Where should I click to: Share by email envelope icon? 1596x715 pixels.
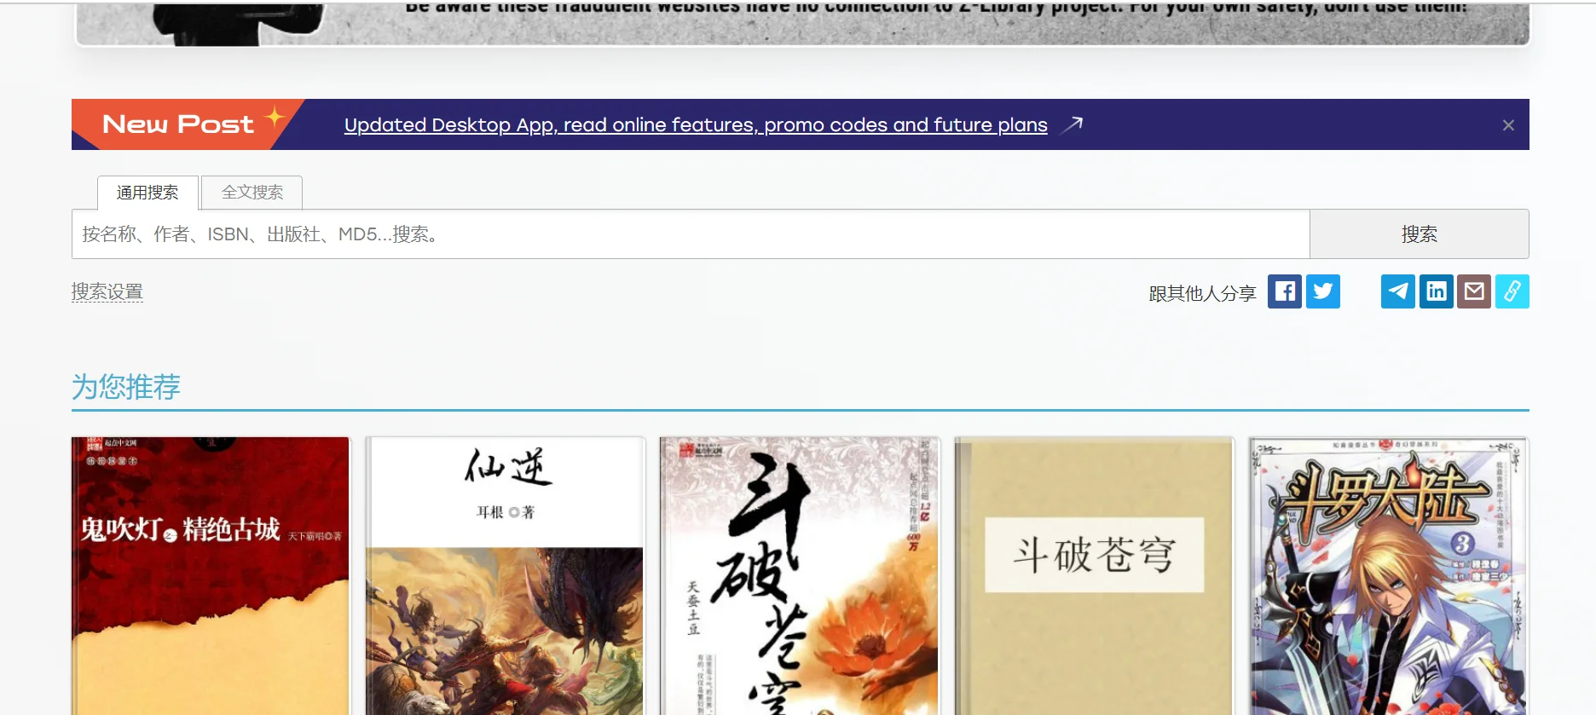(1474, 291)
